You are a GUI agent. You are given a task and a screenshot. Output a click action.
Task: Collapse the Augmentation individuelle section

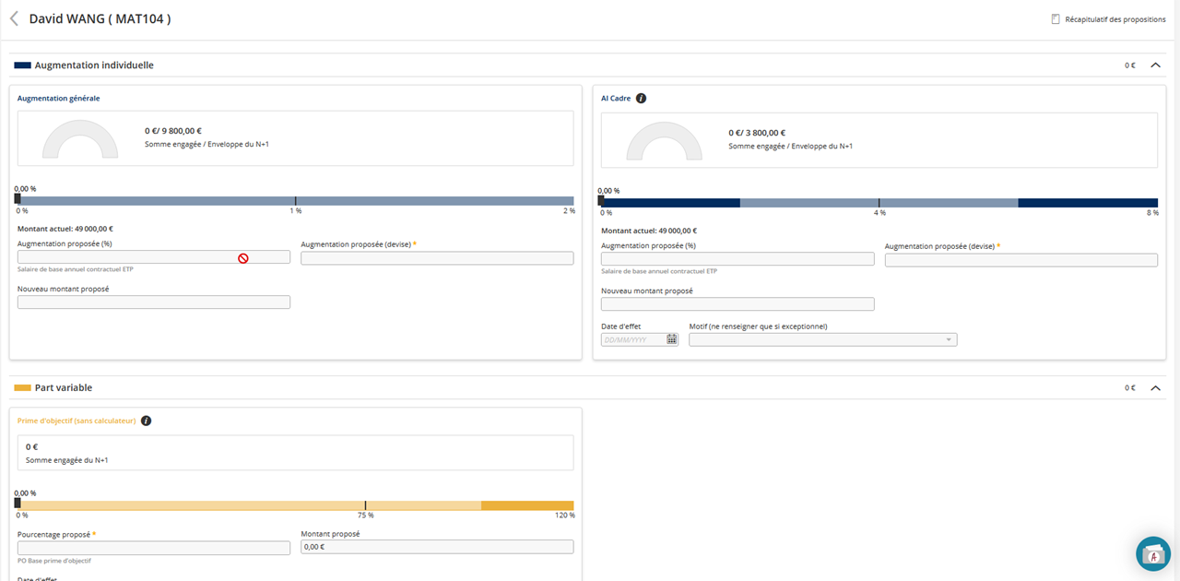1155,65
